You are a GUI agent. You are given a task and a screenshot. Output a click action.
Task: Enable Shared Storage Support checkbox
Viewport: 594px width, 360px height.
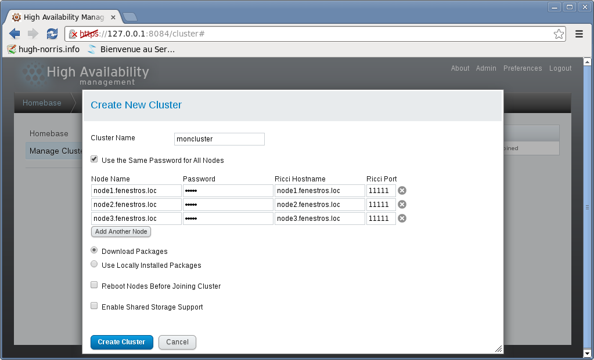point(94,306)
